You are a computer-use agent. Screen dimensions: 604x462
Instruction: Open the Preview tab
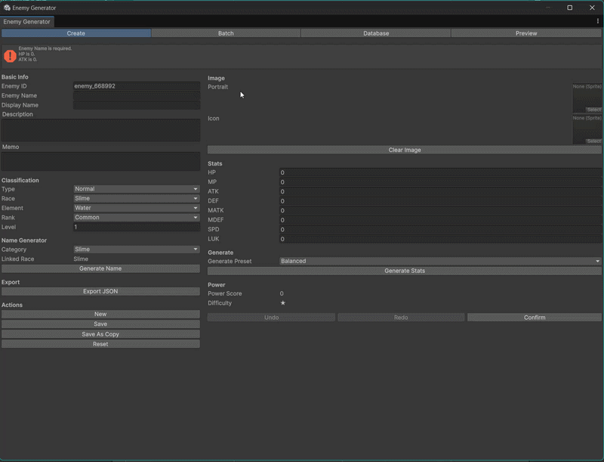(x=526, y=33)
